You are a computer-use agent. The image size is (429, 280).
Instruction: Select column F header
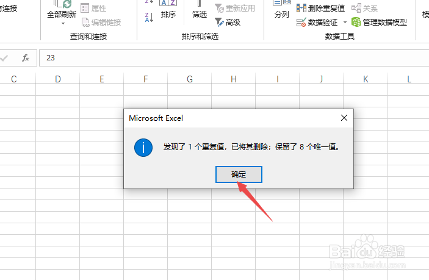click(x=146, y=79)
